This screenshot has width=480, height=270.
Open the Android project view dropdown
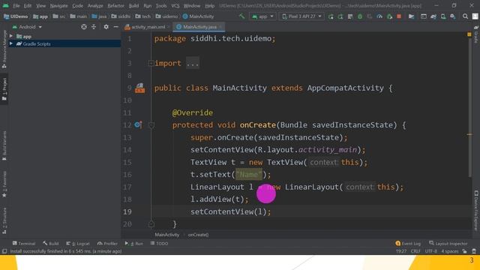[x=27, y=27]
